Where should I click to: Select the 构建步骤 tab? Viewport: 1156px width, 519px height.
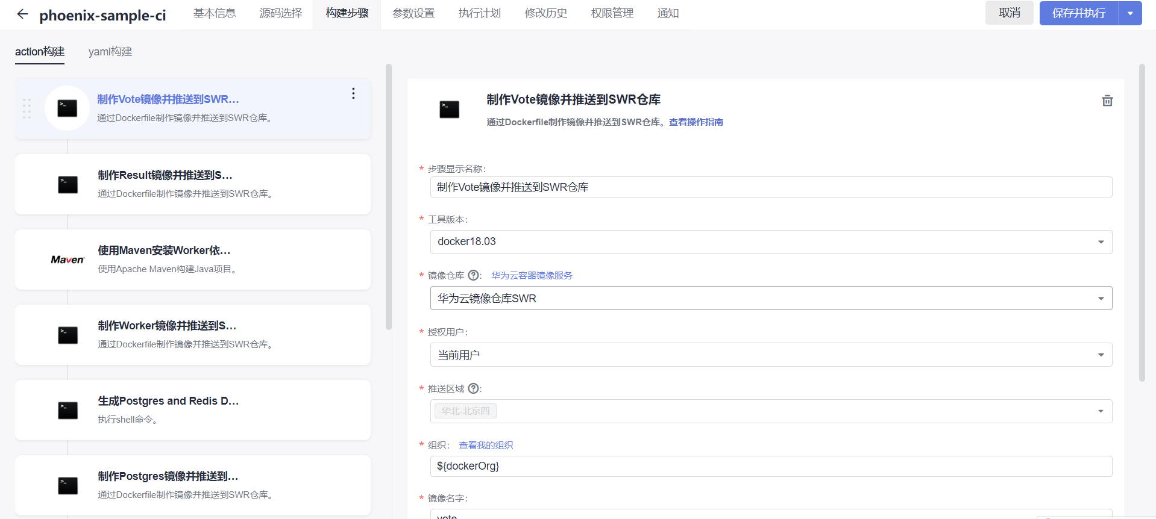point(347,13)
